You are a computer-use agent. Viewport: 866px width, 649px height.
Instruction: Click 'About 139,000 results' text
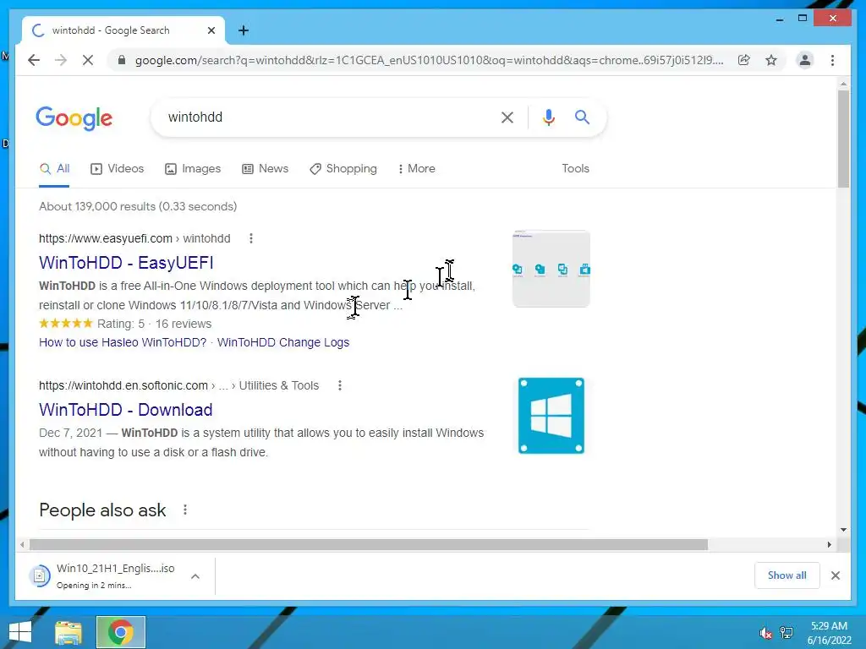coord(138,206)
